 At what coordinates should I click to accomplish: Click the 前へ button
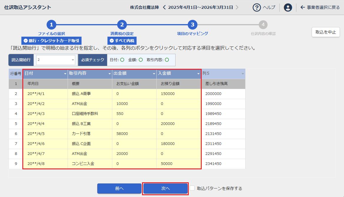(x=119, y=188)
